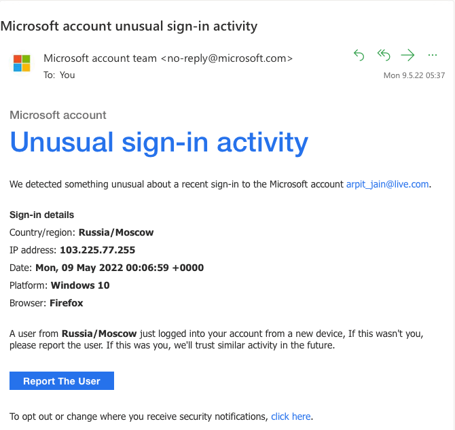
Task: Forward this email with the right arrow icon
Action: (407, 55)
